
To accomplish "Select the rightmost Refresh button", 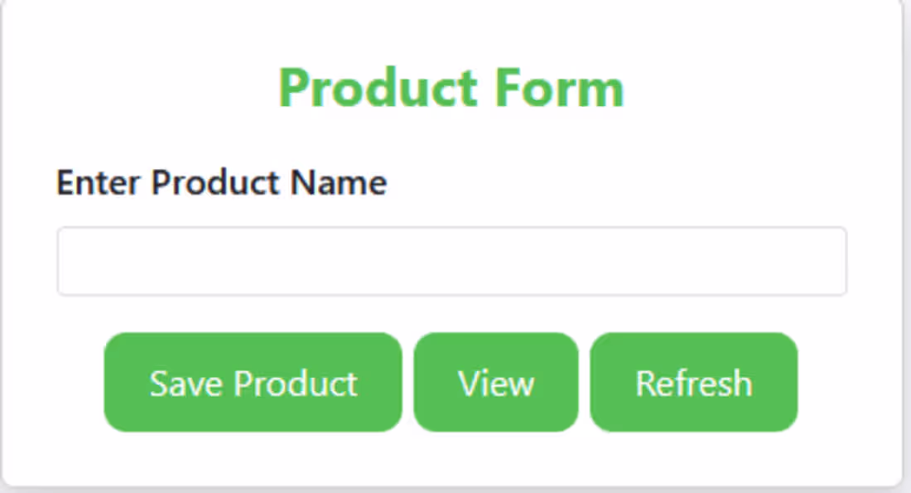I will point(693,382).
